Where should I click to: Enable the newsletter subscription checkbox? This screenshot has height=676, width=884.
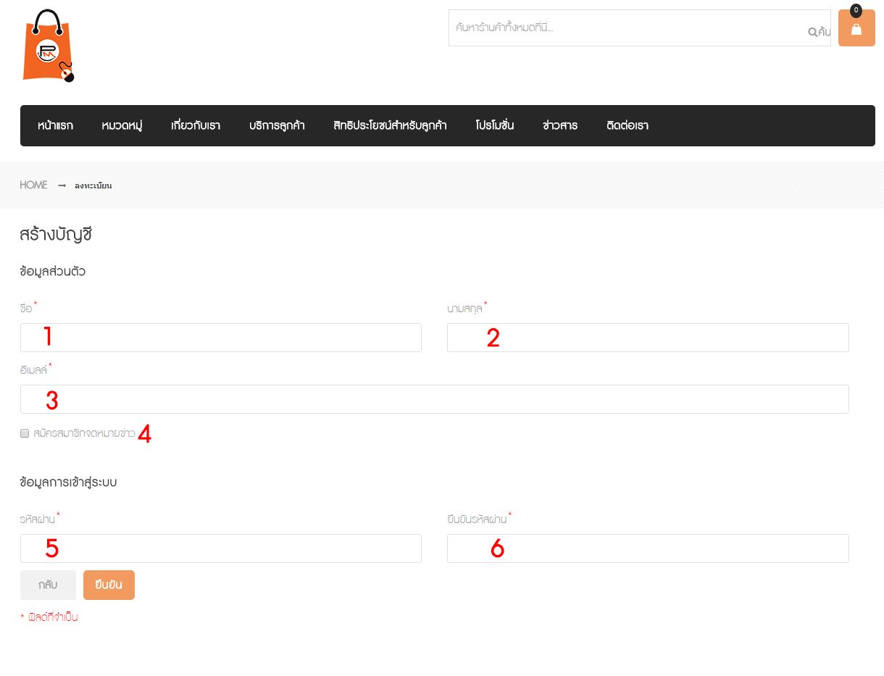tap(25, 433)
